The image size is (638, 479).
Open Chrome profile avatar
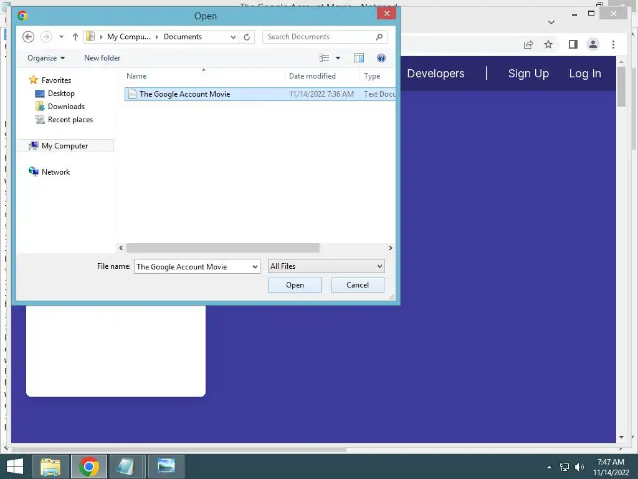pyautogui.click(x=593, y=44)
